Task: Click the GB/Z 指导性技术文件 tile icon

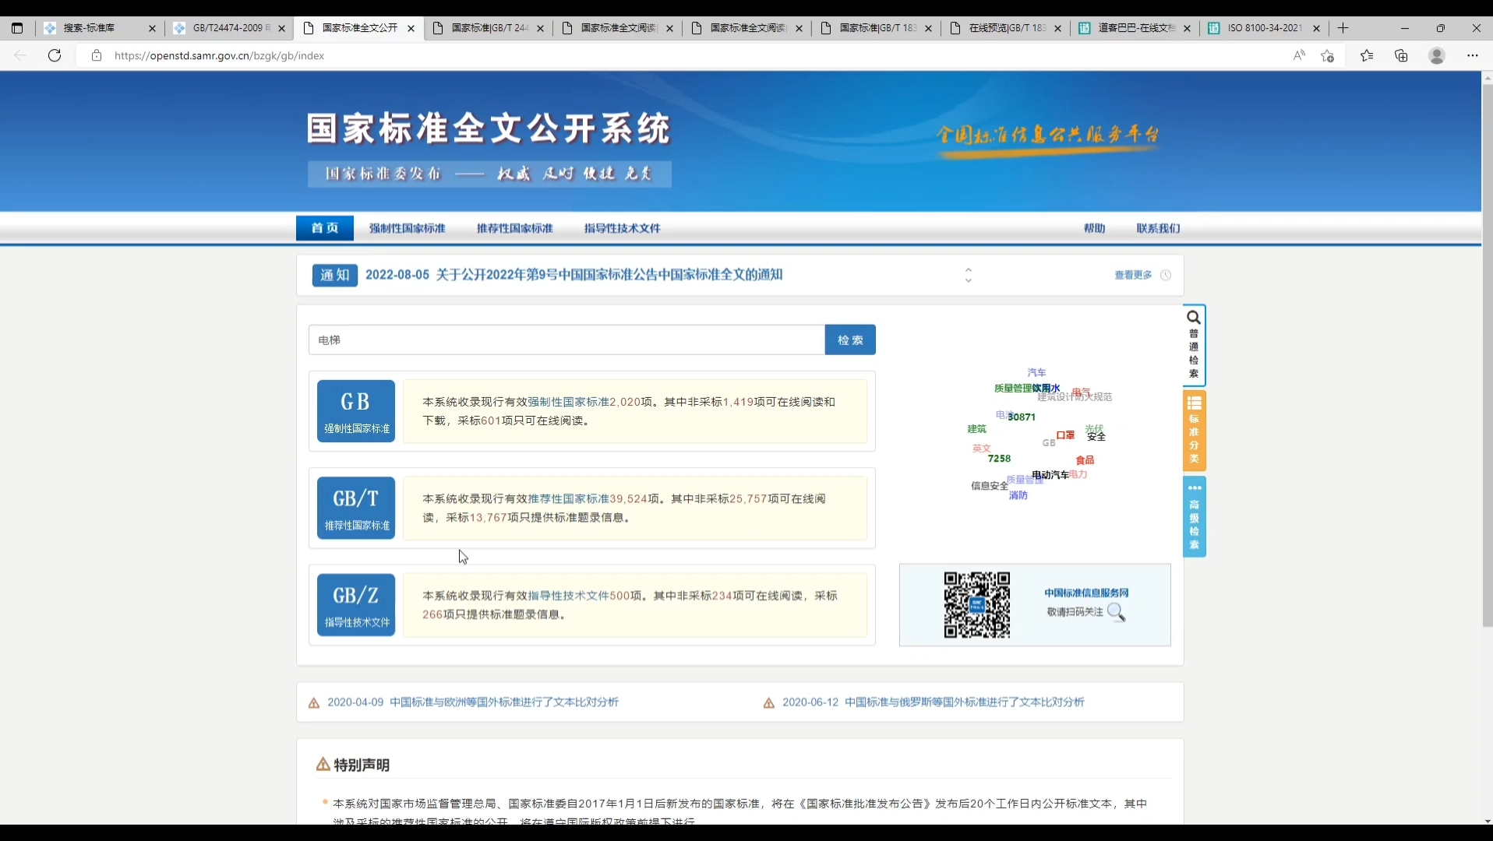Action: click(356, 605)
